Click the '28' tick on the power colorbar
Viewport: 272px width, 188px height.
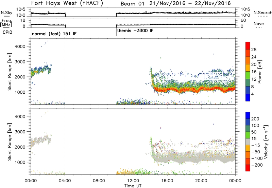pyautogui.click(x=254, y=50)
